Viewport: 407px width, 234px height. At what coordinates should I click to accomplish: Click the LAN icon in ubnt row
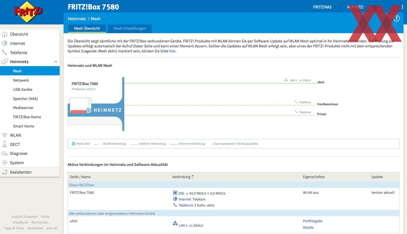click(x=175, y=223)
